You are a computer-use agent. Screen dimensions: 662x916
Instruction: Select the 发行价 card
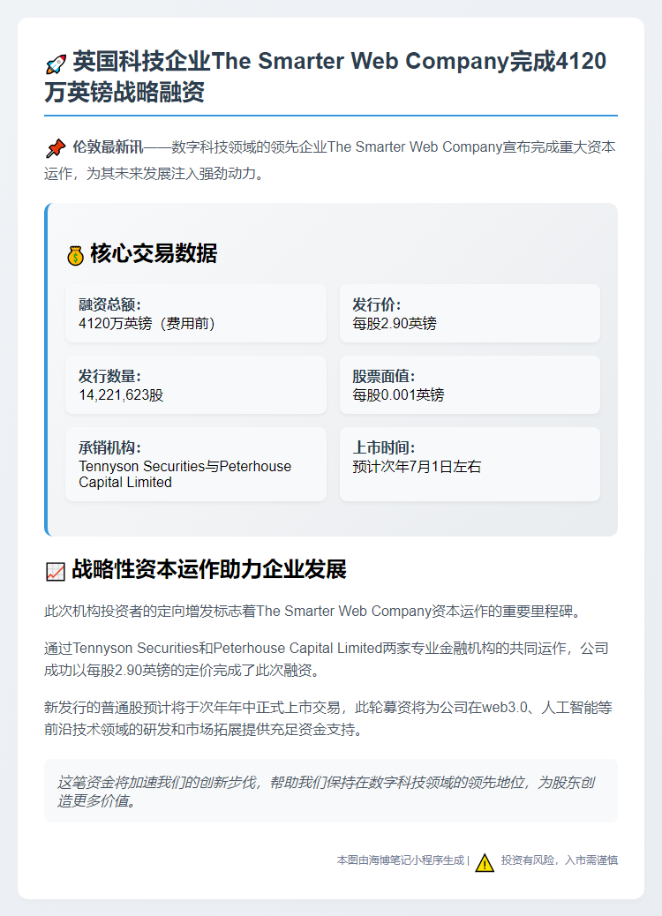(x=470, y=313)
